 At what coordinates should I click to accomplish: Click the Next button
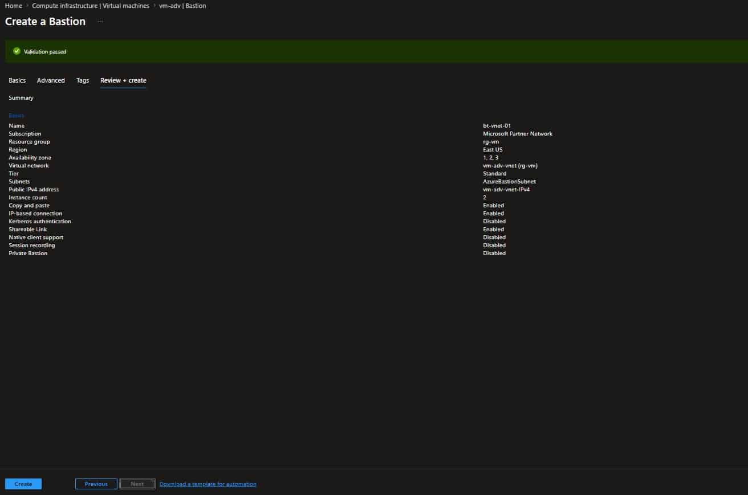(x=137, y=483)
